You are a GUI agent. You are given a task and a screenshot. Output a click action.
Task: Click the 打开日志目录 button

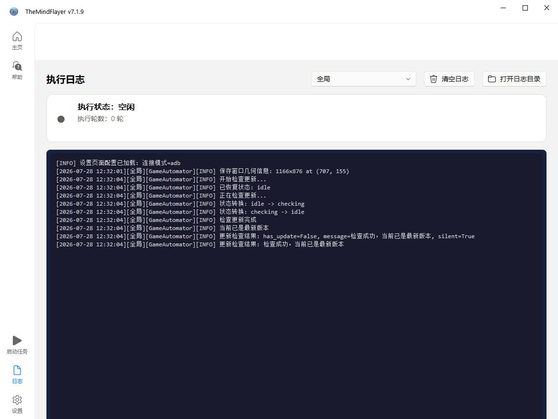tap(514, 79)
